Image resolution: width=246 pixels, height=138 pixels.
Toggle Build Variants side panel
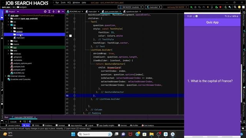pos(2,115)
